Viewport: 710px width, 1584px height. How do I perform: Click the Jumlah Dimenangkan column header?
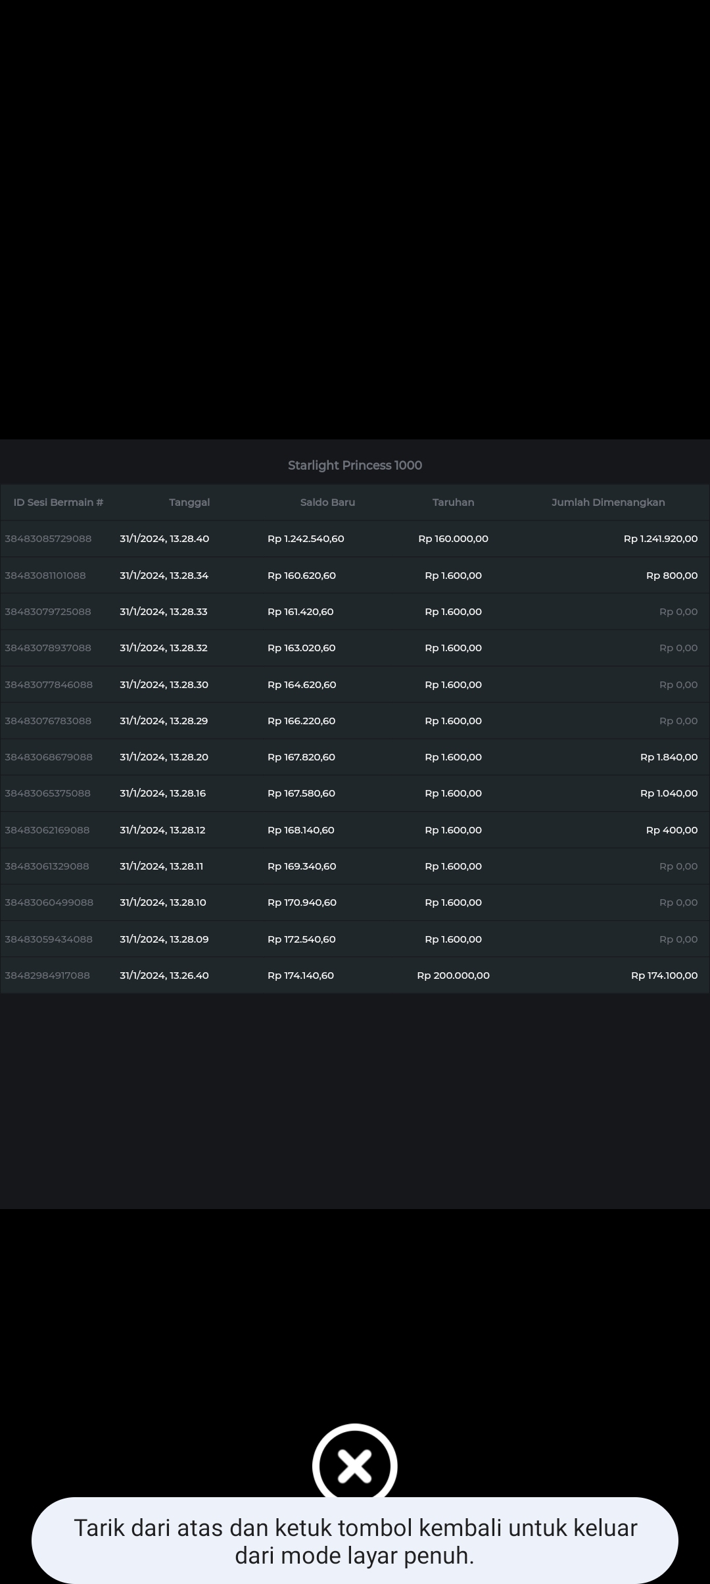click(608, 502)
